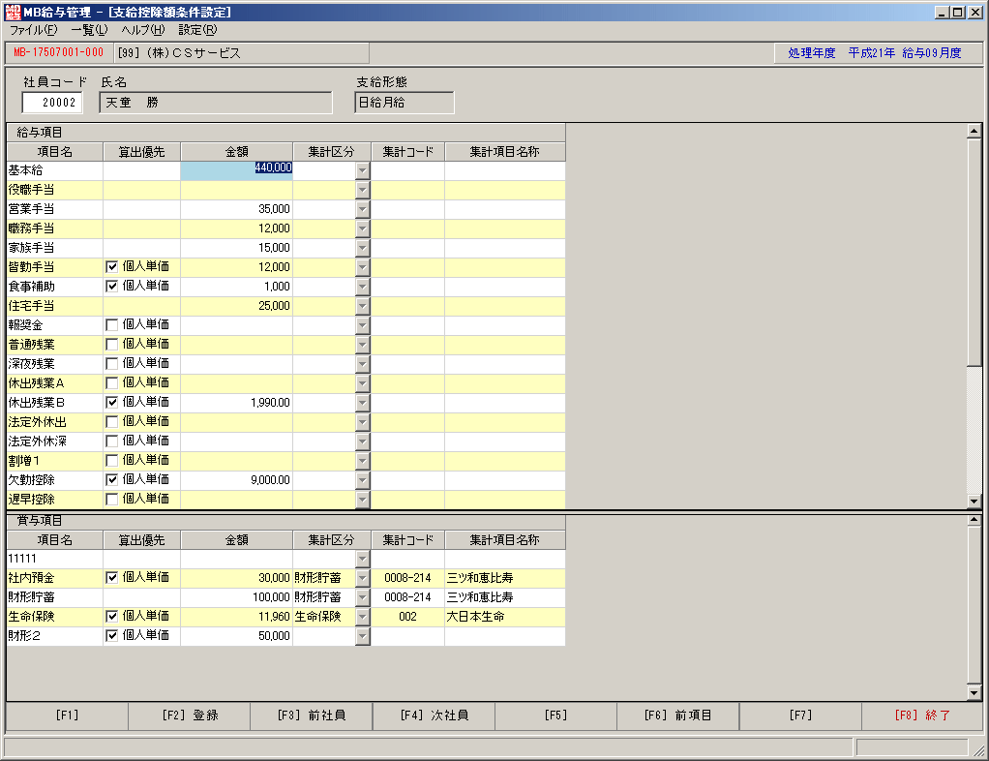Open the 一覧(L) menu
Viewport: 989px width, 761px height.
click(89, 30)
